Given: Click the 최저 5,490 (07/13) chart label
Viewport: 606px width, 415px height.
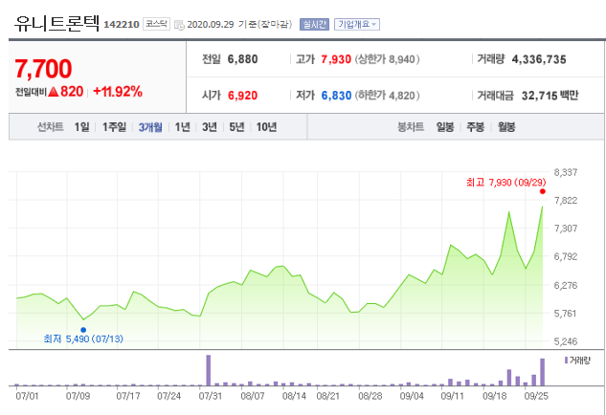Looking at the screenshot, I should click(x=83, y=339).
